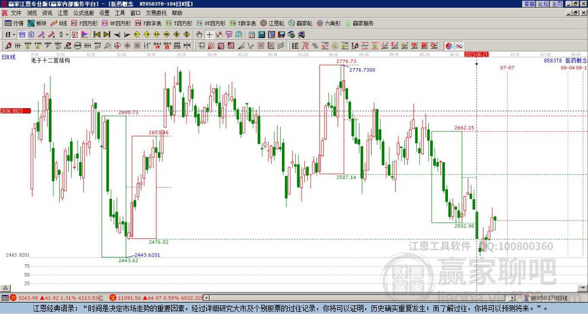Click the scrollbar right arrow button

[513, 299]
